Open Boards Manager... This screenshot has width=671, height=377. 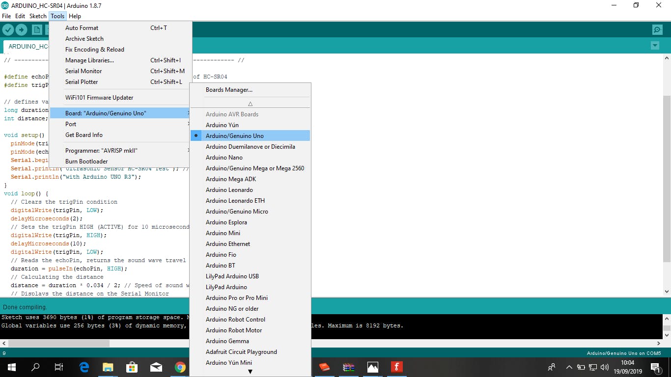coord(250,90)
